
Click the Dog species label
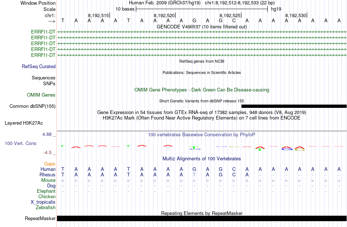click(52, 186)
